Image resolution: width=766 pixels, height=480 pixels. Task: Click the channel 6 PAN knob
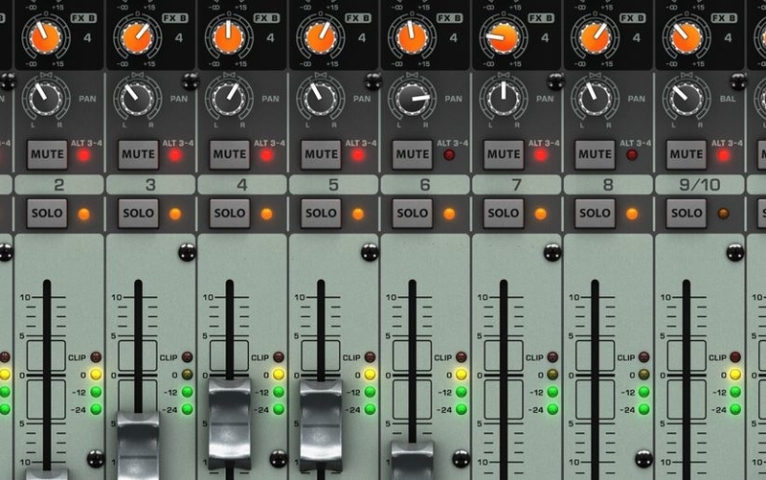click(412, 98)
